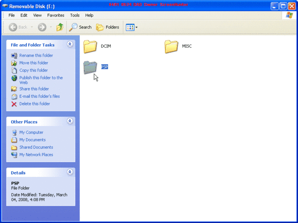This screenshot has width=298, height=223.
Task: Click the Forward navigation arrow
Action: coord(42,27)
